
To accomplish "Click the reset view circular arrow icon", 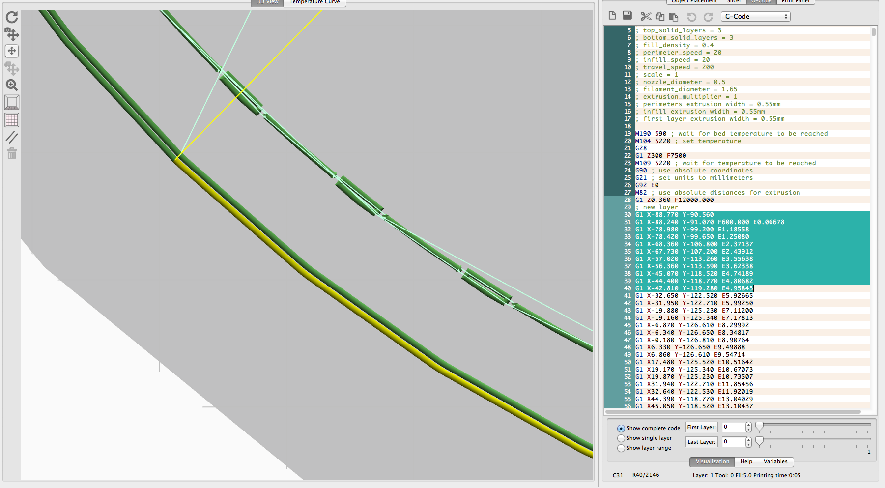I will click(x=12, y=17).
